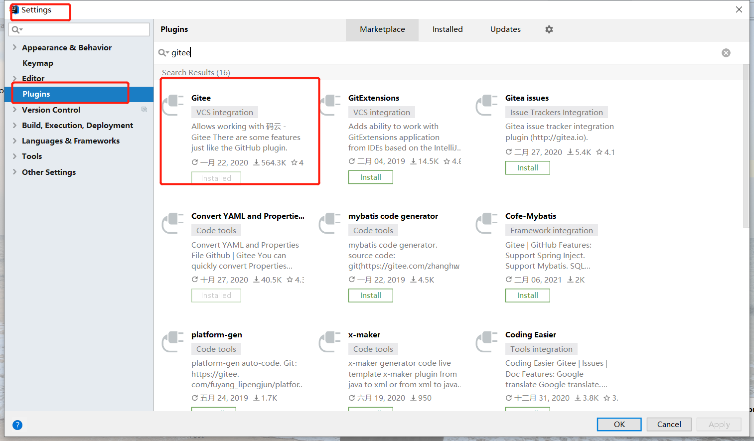Image resolution: width=754 pixels, height=441 pixels.
Task: Expand the Editor settings section
Action: [x=14, y=78]
